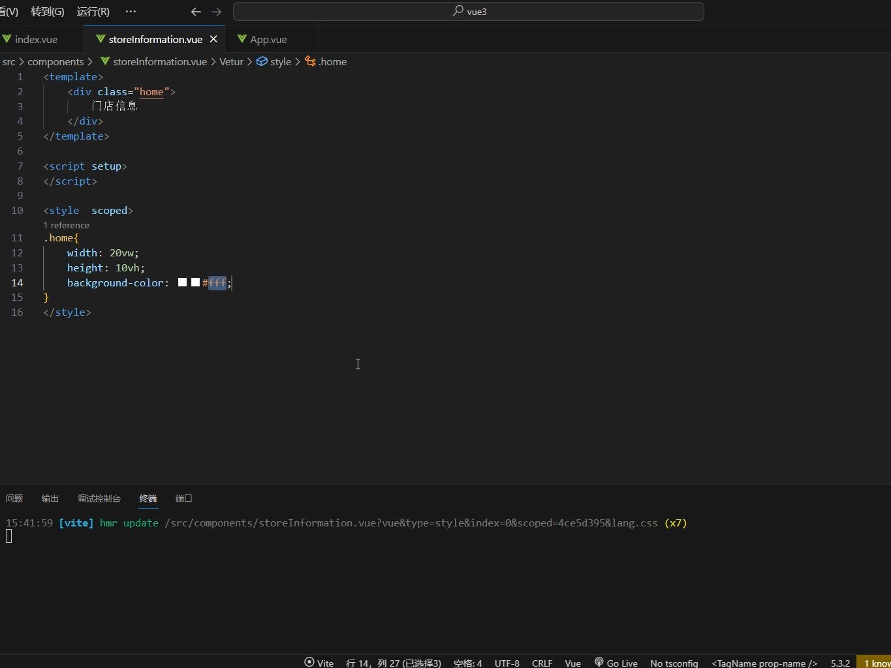Image resolution: width=891 pixels, height=668 pixels.
Task: Open the 输出 panel tab
Action: point(50,498)
